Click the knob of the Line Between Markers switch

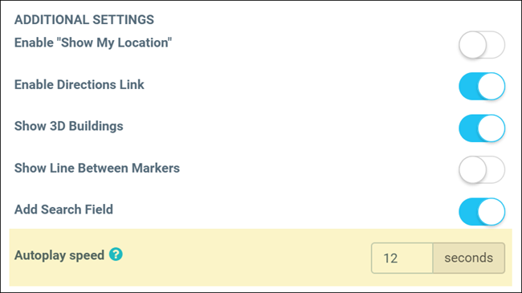(472, 170)
